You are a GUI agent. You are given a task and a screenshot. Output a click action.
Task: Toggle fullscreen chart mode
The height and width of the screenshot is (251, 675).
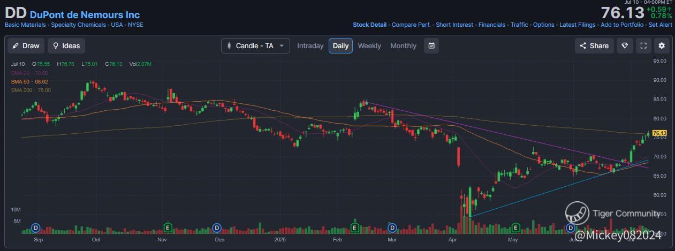click(643, 45)
